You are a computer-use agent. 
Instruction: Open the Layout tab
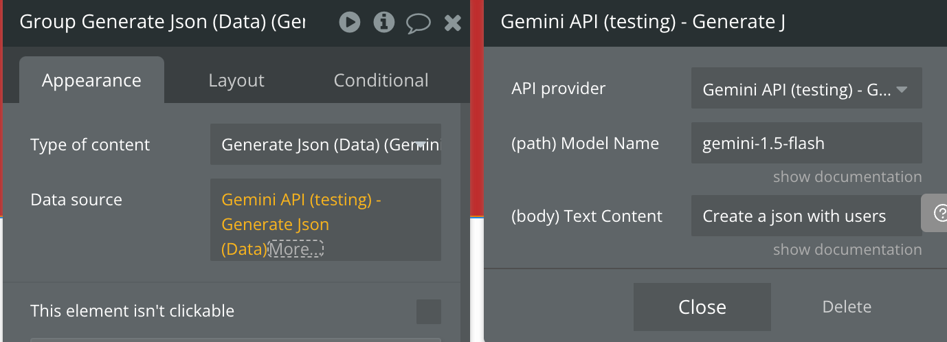click(x=236, y=80)
